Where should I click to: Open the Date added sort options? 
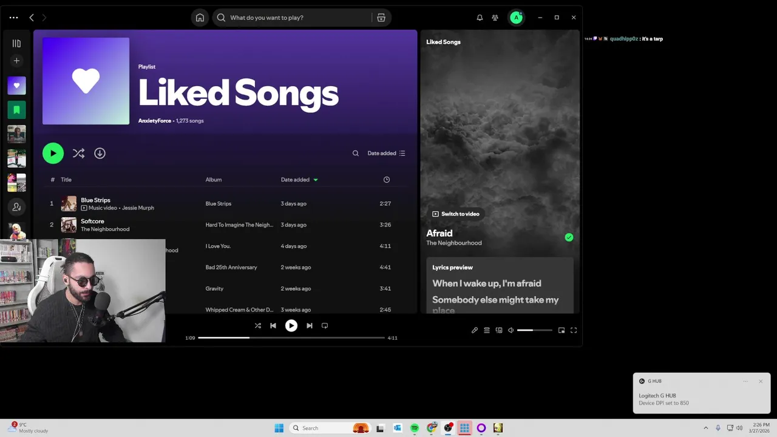click(386, 154)
